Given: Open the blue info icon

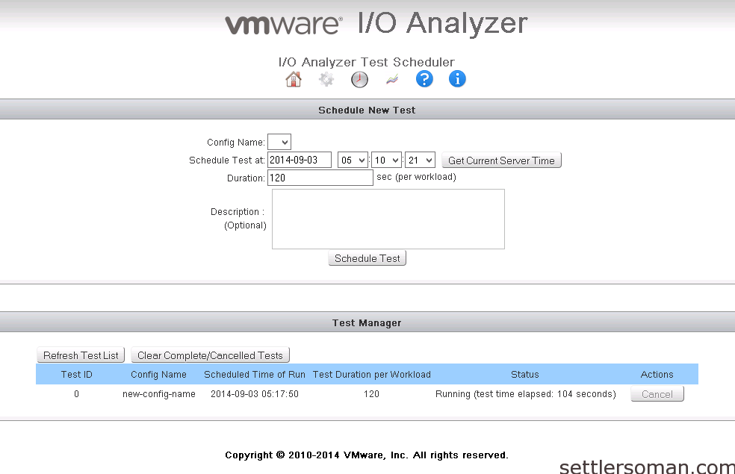Looking at the screenshot, I should point(457,78).
